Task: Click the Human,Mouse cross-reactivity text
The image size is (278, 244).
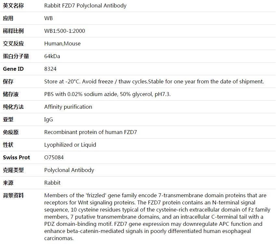Action: [x=62, y=43]
